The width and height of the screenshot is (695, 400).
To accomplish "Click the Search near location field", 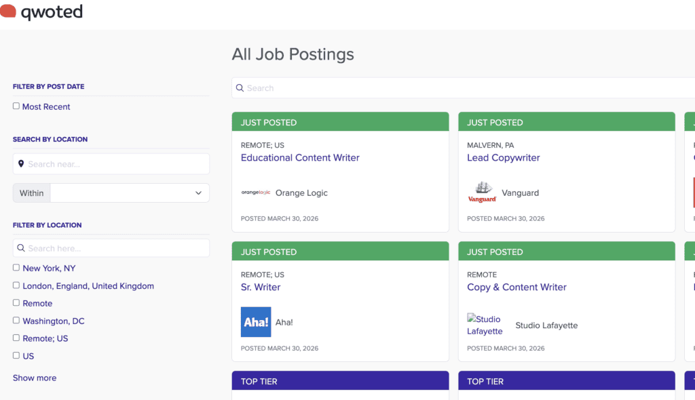I will (x=115, y=164).
